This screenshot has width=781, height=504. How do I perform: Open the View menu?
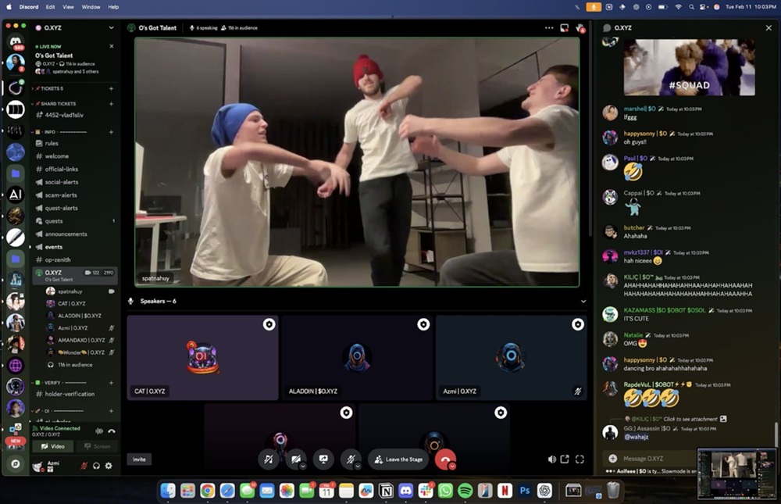(68, 7)
